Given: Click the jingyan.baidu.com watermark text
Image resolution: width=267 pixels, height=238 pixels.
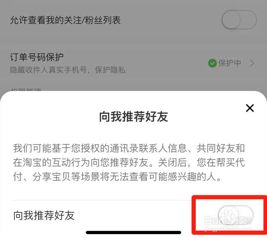Looking at the screenshot, I should (228, 228).
